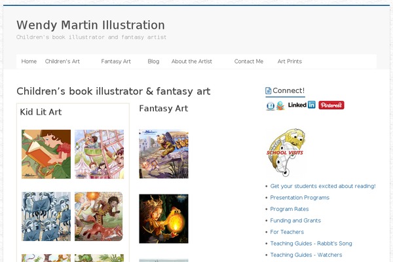Viewport: 393px width, 262px height.
Task: Open Contact Me menu item
Action: (x=249, y=62)
